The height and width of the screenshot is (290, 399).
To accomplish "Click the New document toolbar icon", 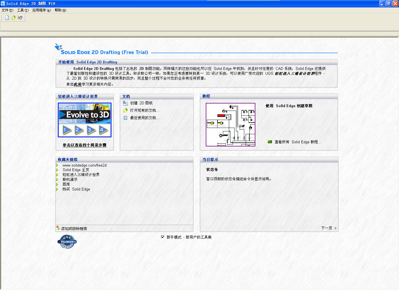I will pyautogui.click(x=7, y=18).
